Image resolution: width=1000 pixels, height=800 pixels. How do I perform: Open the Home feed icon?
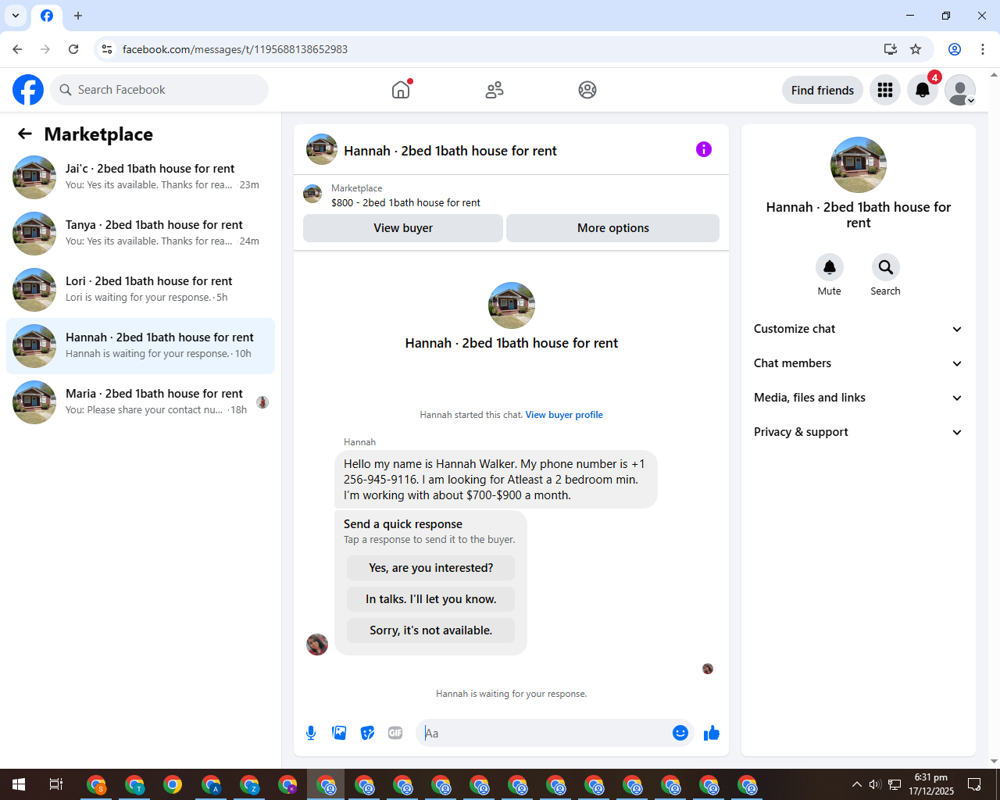pyautogui.click(x=401, y=90)
